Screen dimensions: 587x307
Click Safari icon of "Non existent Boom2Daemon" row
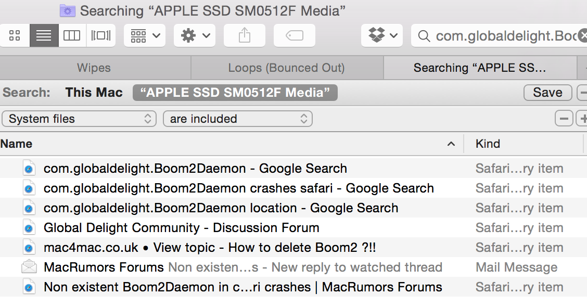point(29,287)
